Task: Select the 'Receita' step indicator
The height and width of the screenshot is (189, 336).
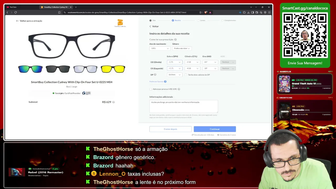Action: pos(176,20)
